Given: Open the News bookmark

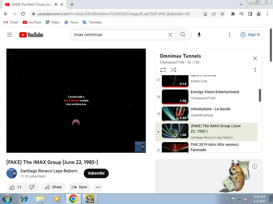Looking at the screenshot, I should (x=71, y=22).
